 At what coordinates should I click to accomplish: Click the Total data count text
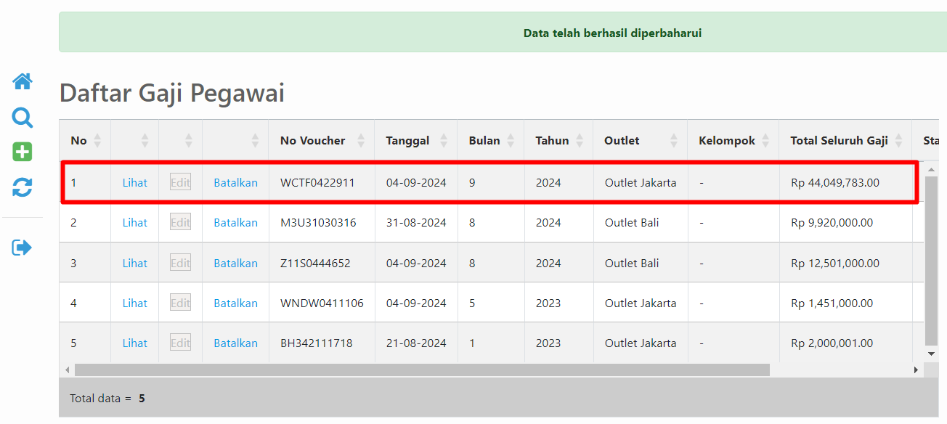[107, 399]
